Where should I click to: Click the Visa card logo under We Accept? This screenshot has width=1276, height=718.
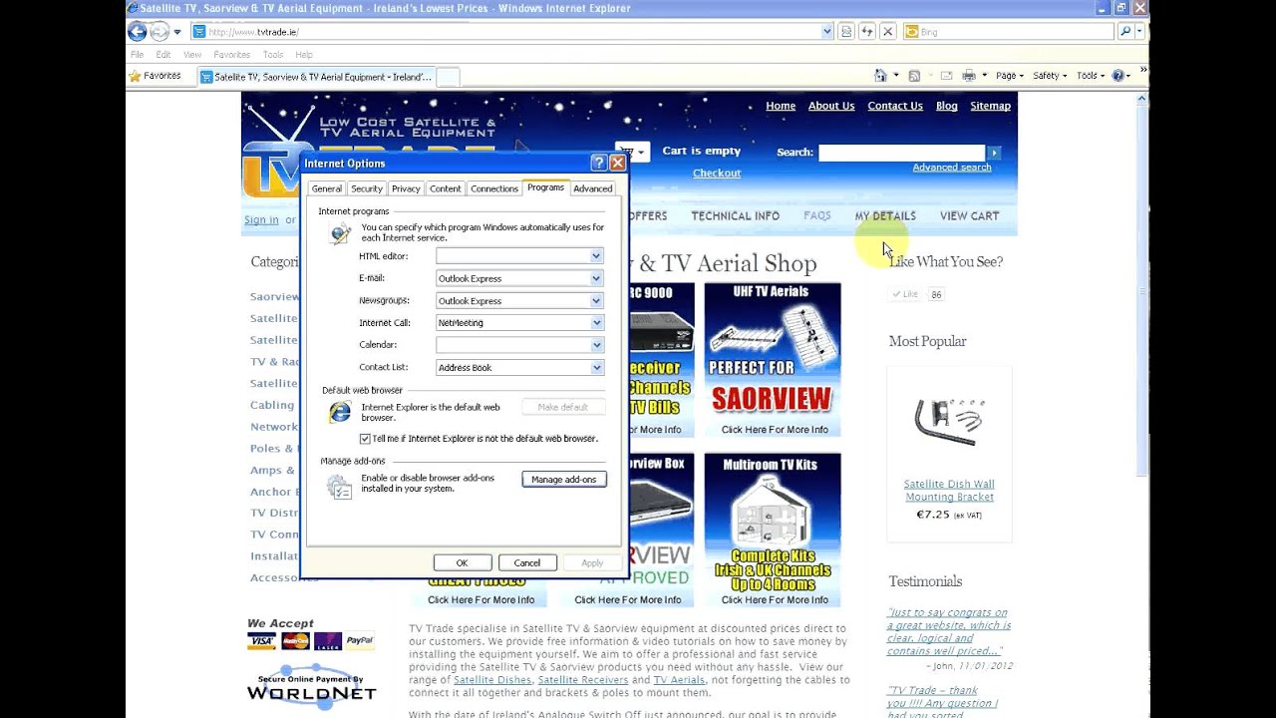point(261,641)
